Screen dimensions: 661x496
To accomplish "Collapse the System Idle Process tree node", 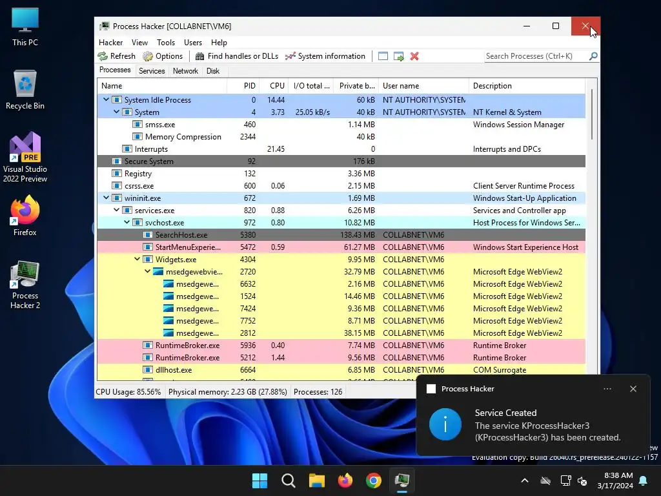I will tap(107, 99).
